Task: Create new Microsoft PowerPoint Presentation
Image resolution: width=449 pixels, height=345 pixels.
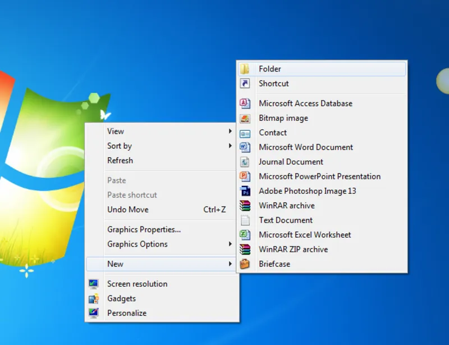Action: (x=322, y=176)
